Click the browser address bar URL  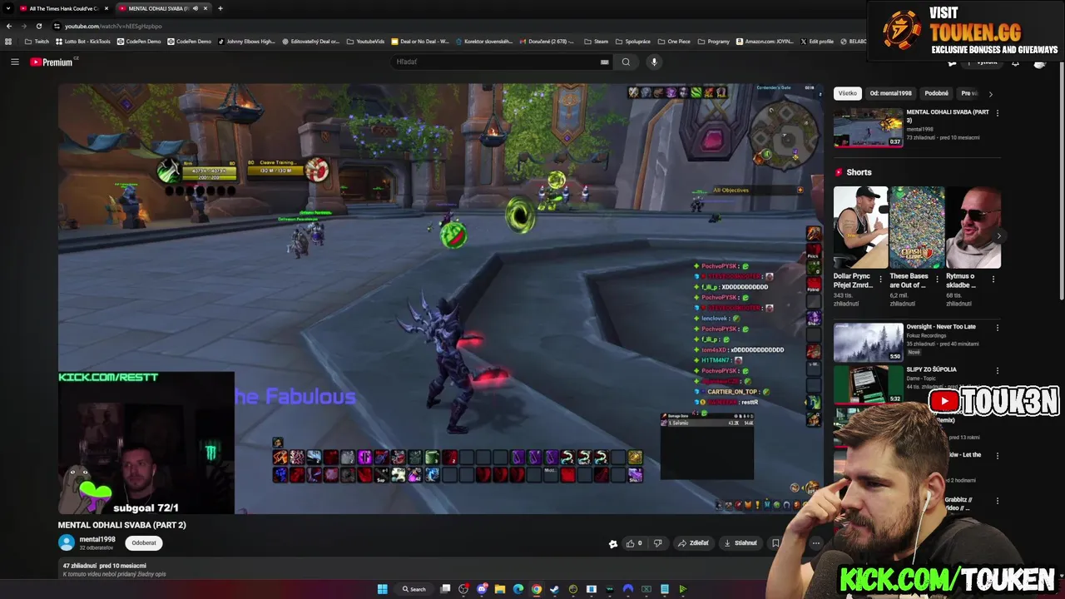click(113, 26)
